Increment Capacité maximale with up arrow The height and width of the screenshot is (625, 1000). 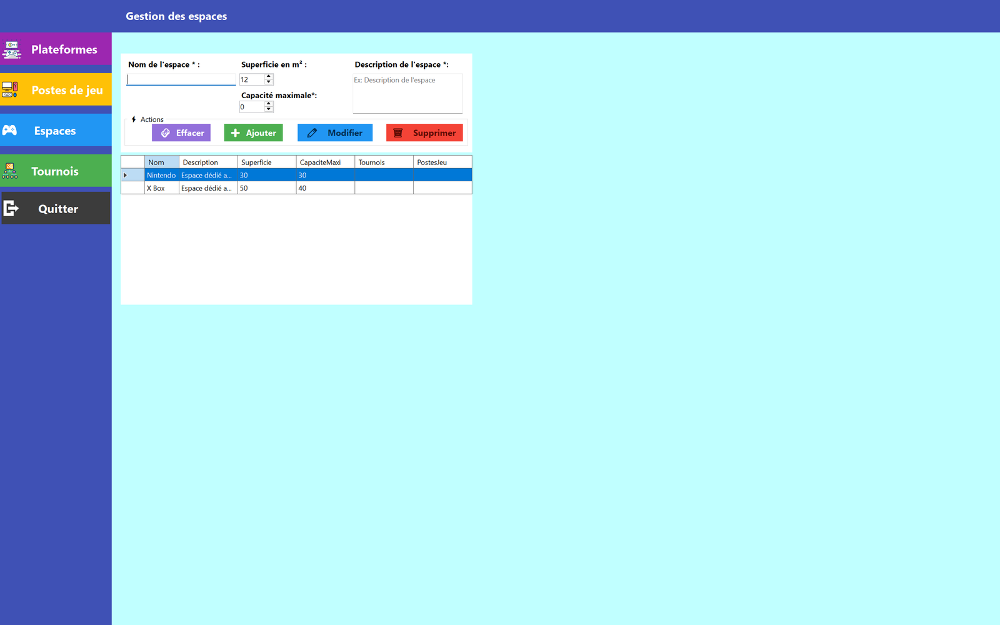coord(269,104)
